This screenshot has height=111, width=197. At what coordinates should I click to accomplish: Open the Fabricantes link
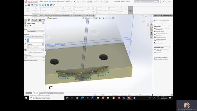point(159,53)
